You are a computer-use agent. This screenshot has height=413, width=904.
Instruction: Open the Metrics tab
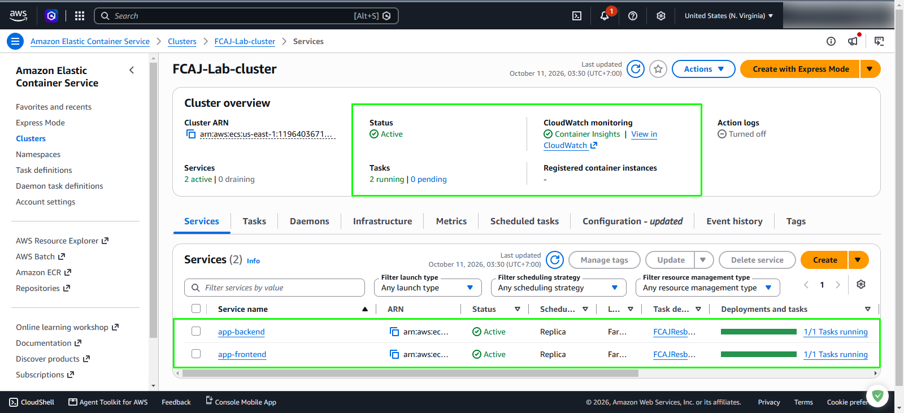[451, 221]
